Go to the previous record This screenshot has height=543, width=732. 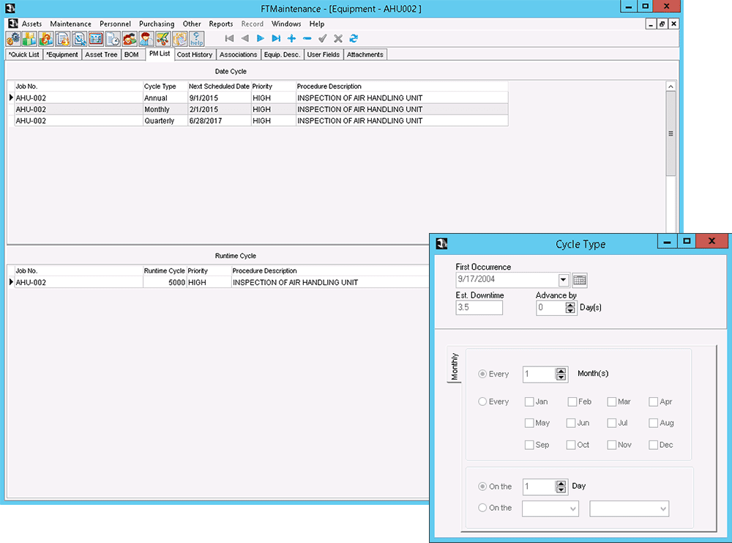245,38
